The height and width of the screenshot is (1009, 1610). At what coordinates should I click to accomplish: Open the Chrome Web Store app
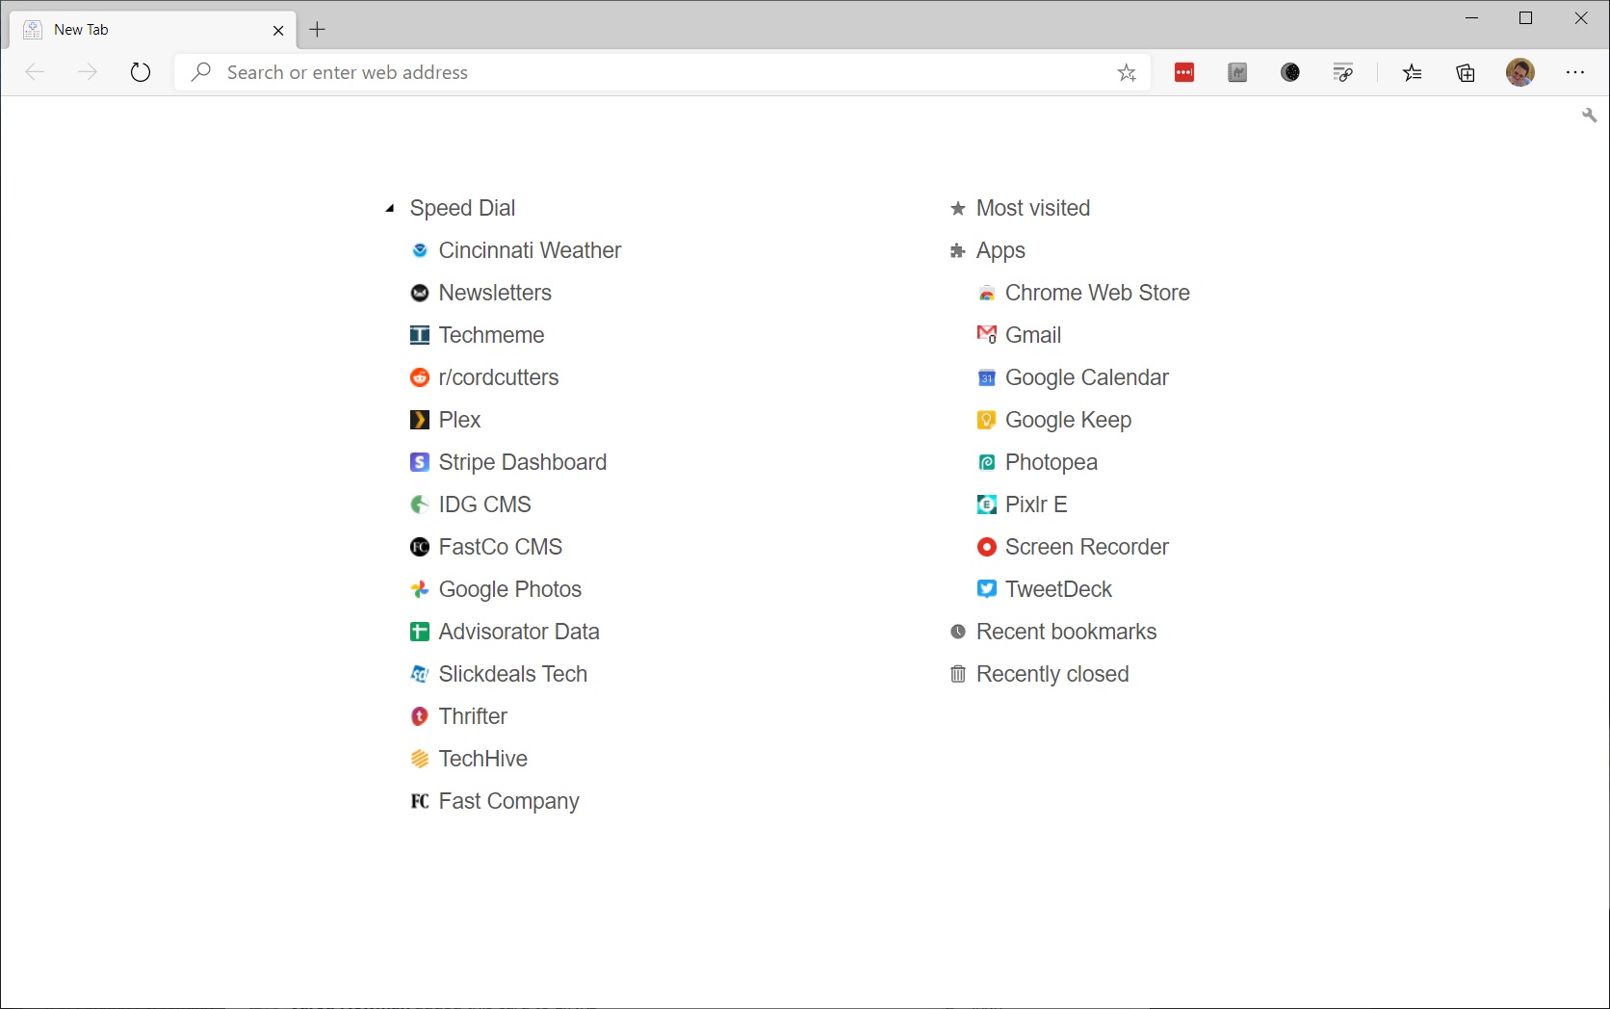1097,293
